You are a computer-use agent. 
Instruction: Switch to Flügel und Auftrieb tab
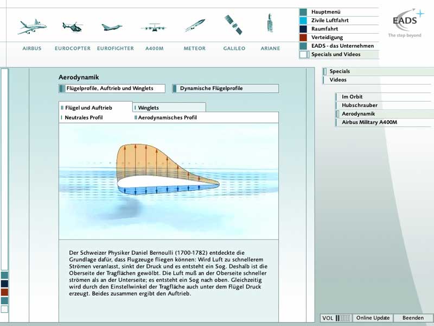point(95,108)
